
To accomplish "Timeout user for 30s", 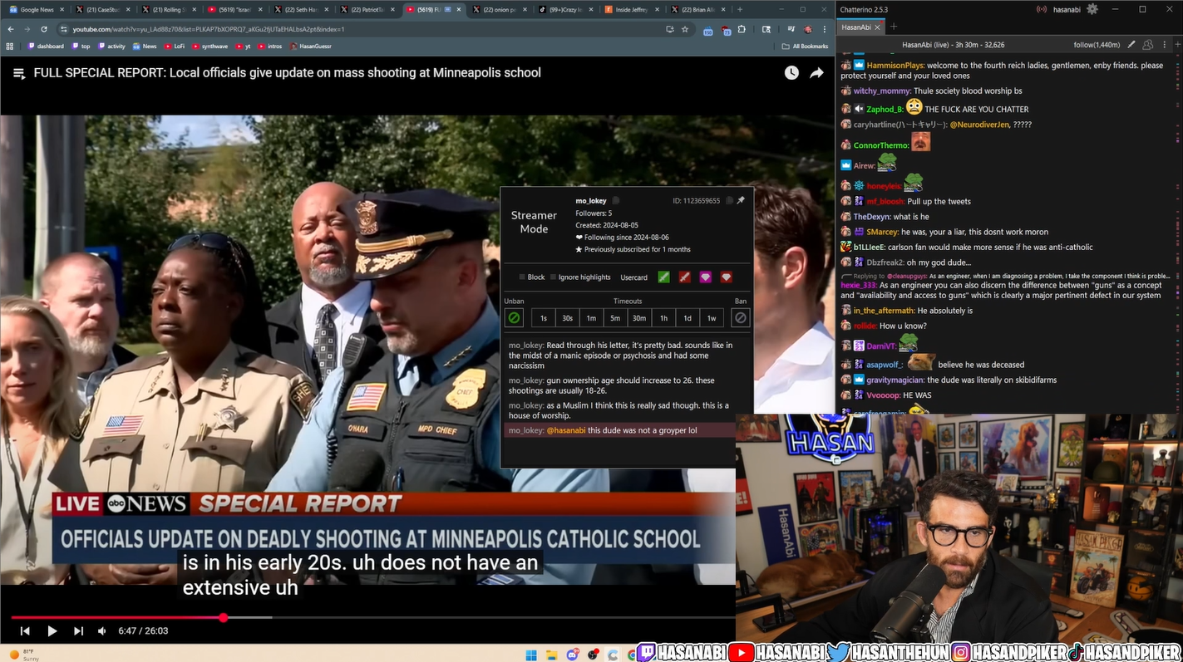I will pos(567,318).
